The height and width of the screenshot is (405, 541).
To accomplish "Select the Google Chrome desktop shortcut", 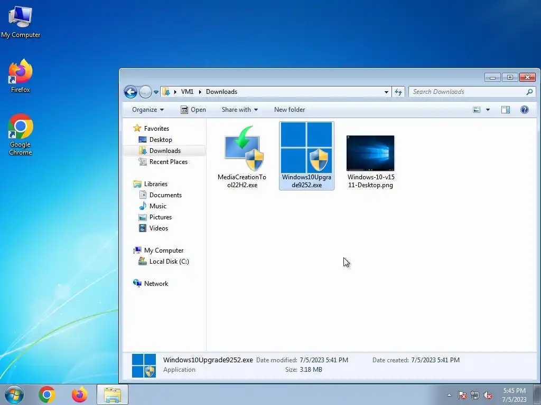I will point(21,134).
